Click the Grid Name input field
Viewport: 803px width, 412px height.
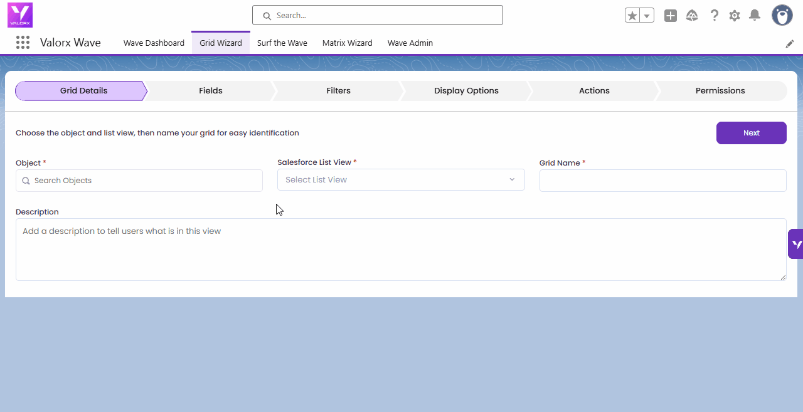(x=662, y=181)
